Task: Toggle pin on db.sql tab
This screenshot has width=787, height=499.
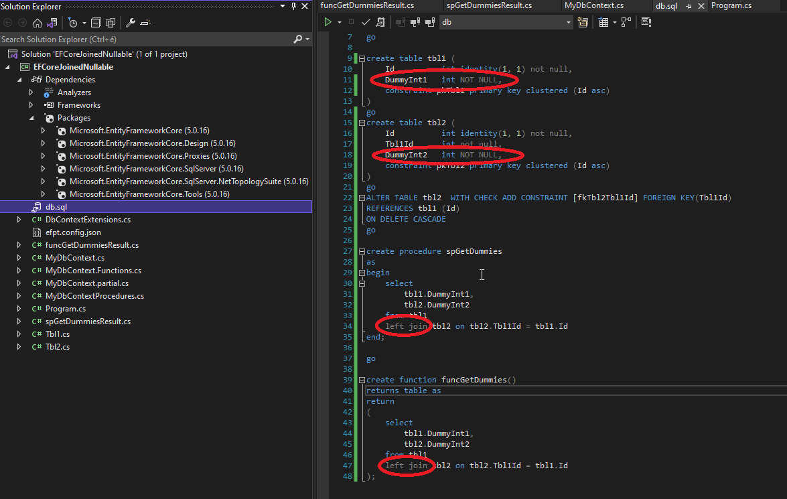Action: pos(689,6)
